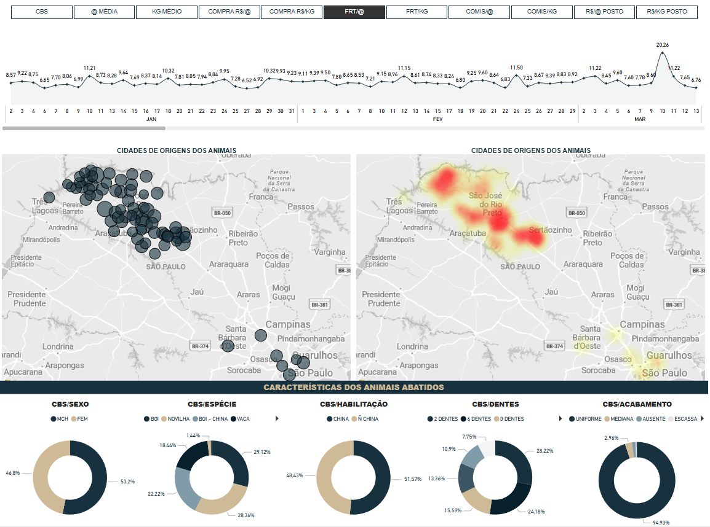Viewport: 710px width, 527px height.
Task: Click the heat spot over Sertãozinho on the right map
Action: click(x=530, y=238)
